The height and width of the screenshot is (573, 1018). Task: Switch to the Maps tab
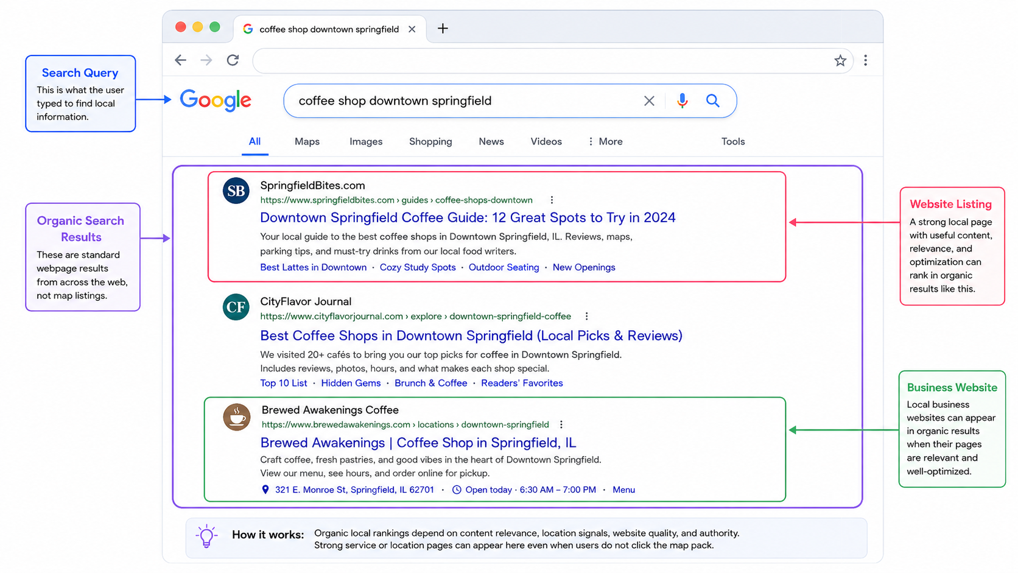pos(307,142)
